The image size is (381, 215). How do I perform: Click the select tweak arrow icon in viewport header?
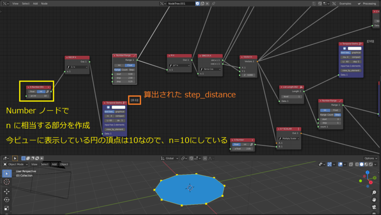tap(15, 158)
